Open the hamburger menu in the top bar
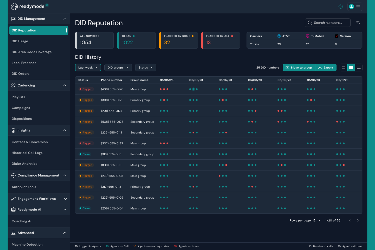Viewport: 375px width, 250px height. coord(358,7)
